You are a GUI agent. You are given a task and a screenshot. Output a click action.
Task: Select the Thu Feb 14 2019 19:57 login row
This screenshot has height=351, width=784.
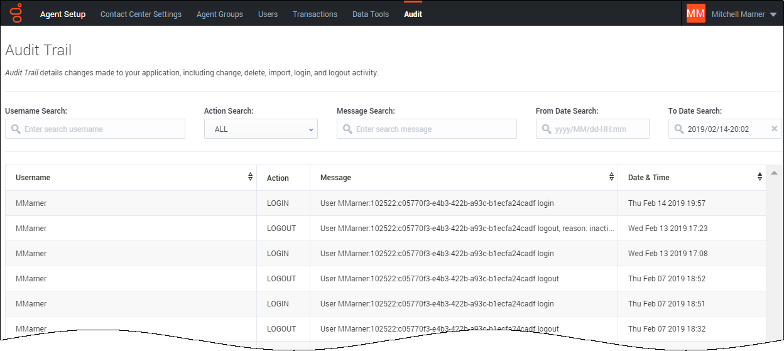coord(385,203)
